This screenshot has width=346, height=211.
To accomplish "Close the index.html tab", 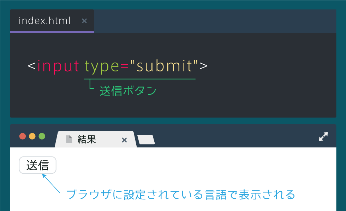I will (x=84, y=21).
